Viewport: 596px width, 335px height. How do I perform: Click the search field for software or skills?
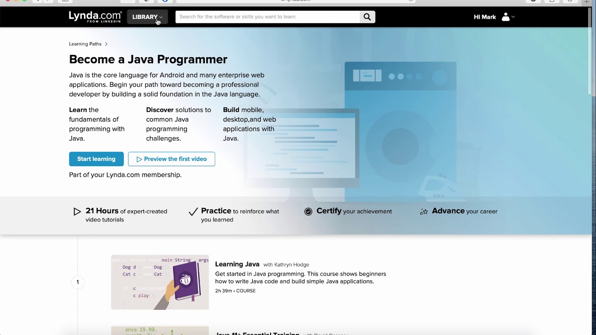coord(267,17)
